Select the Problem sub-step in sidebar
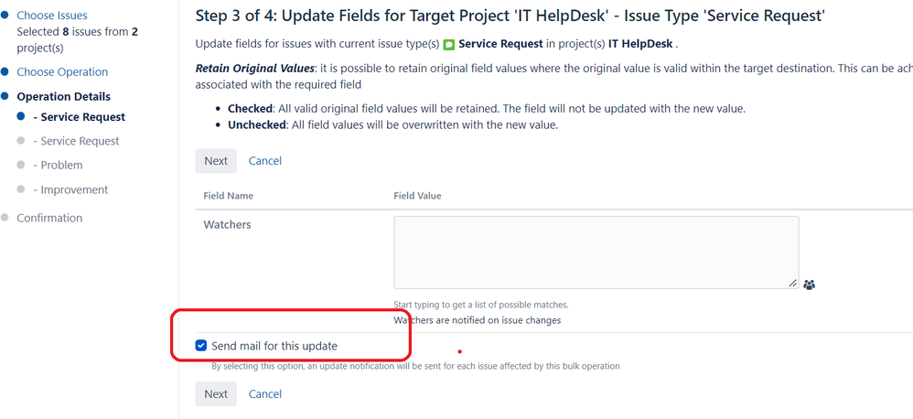 pos(61,166)
